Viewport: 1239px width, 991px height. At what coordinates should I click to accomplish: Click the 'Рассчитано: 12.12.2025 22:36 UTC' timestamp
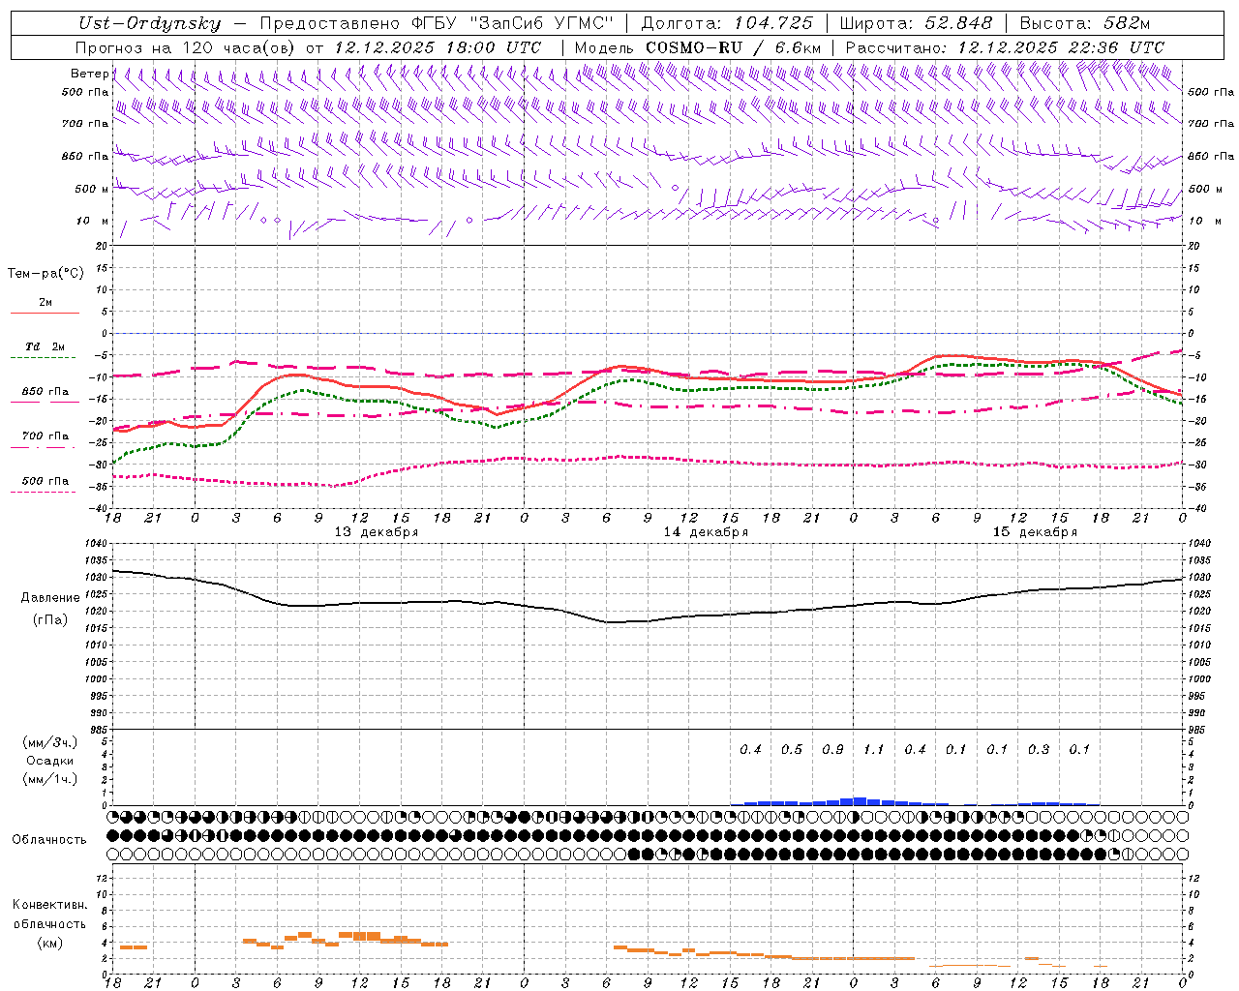[x=1005, y=47]
